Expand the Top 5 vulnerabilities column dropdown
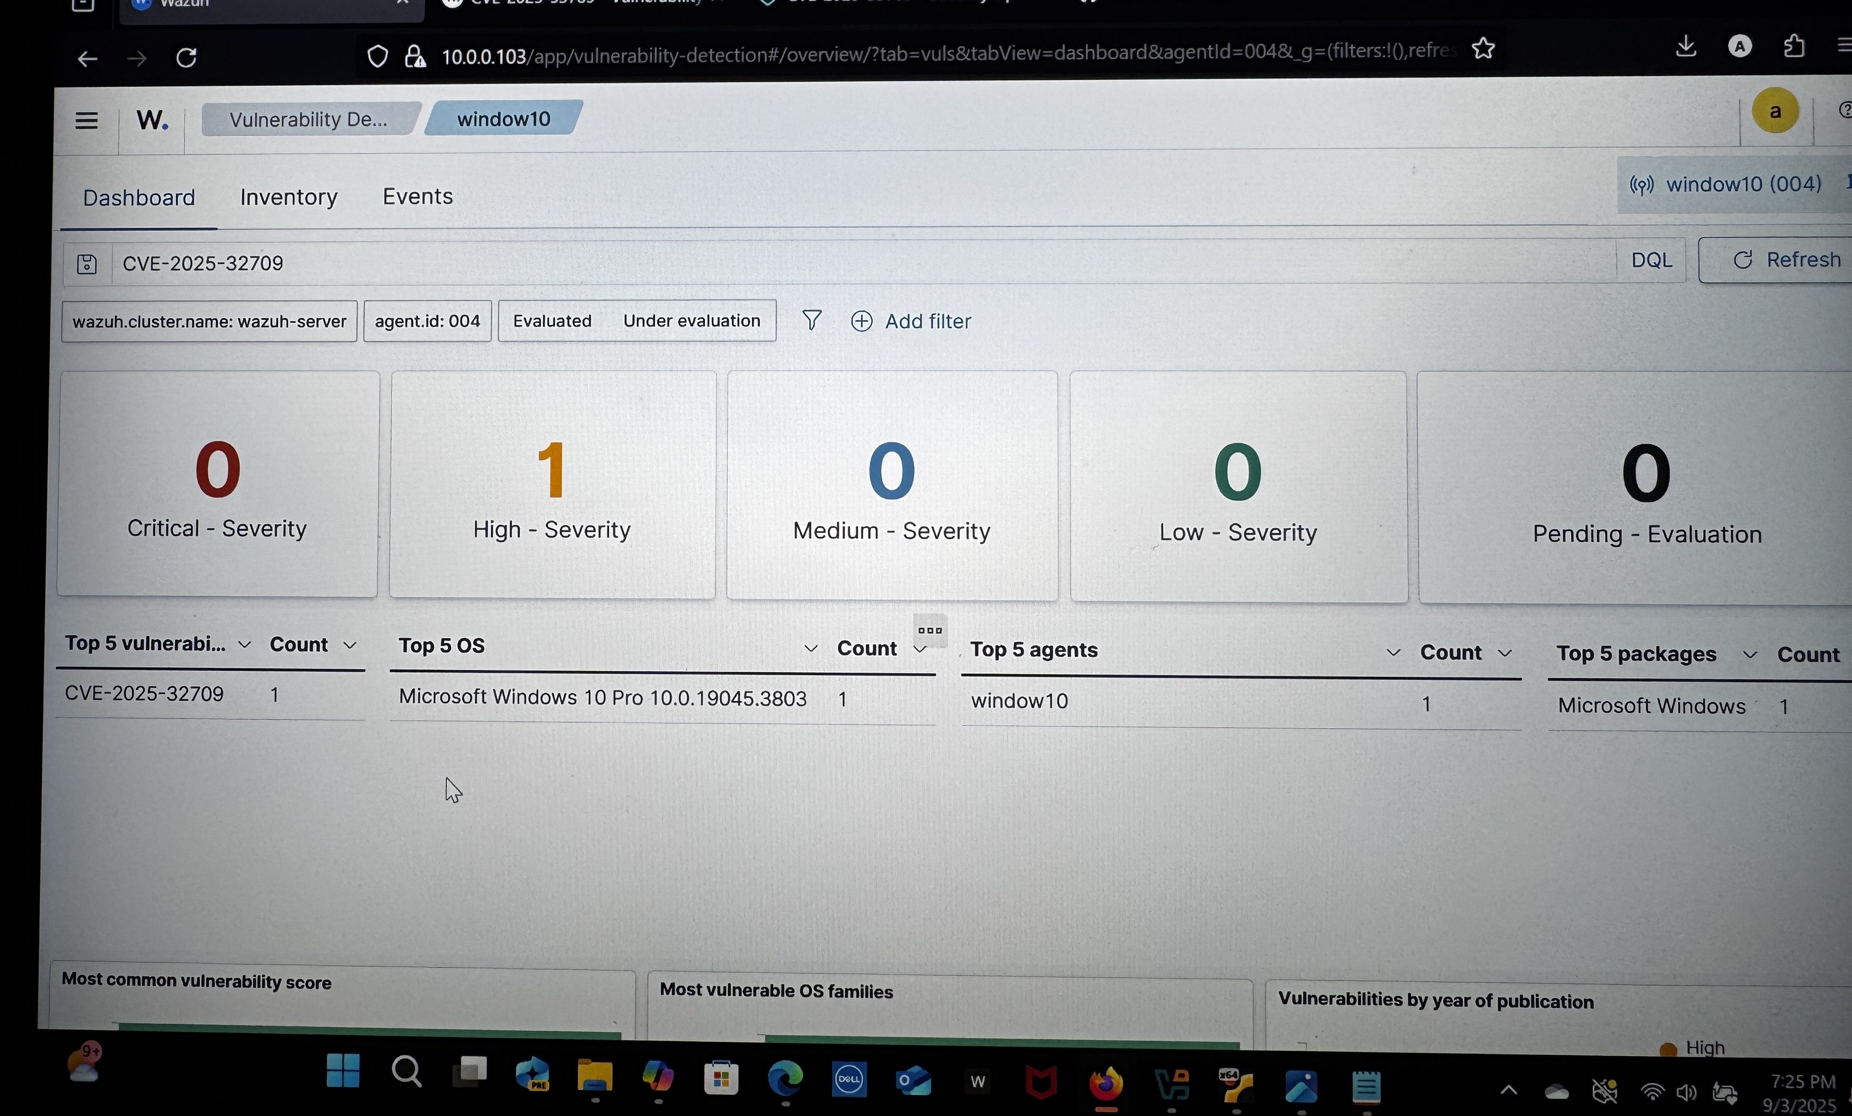 (x=244, y=644)
